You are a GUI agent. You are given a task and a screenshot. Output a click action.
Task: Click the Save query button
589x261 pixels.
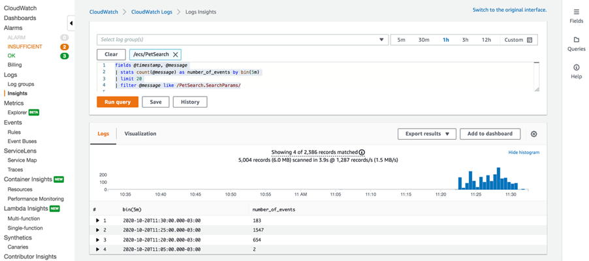click(155, 102)
